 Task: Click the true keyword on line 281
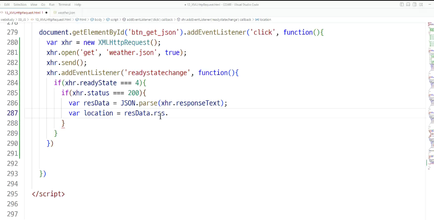172,52
